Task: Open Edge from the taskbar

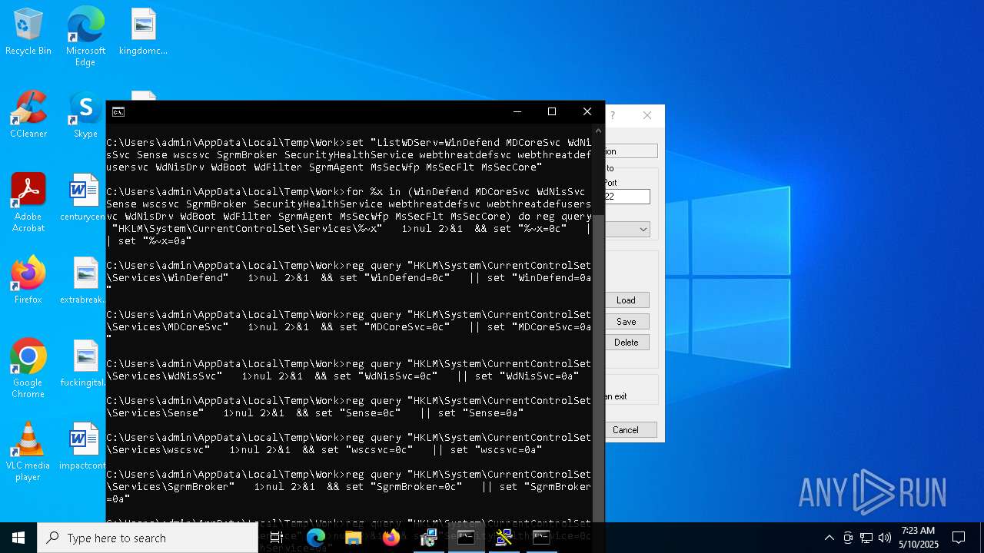Action: pos(316,538)
